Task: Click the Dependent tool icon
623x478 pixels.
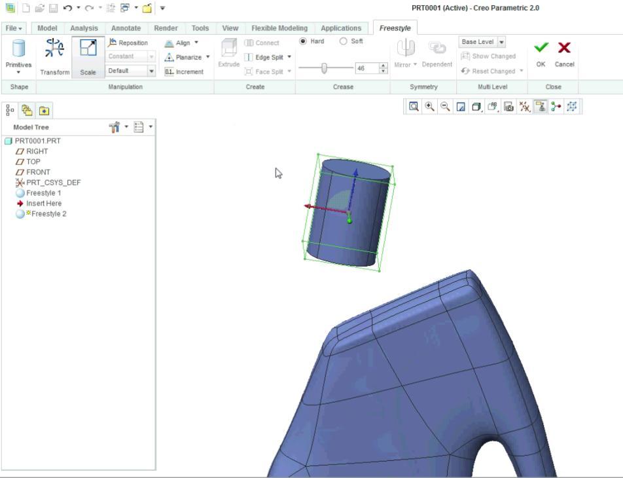Action: point(437,48)
